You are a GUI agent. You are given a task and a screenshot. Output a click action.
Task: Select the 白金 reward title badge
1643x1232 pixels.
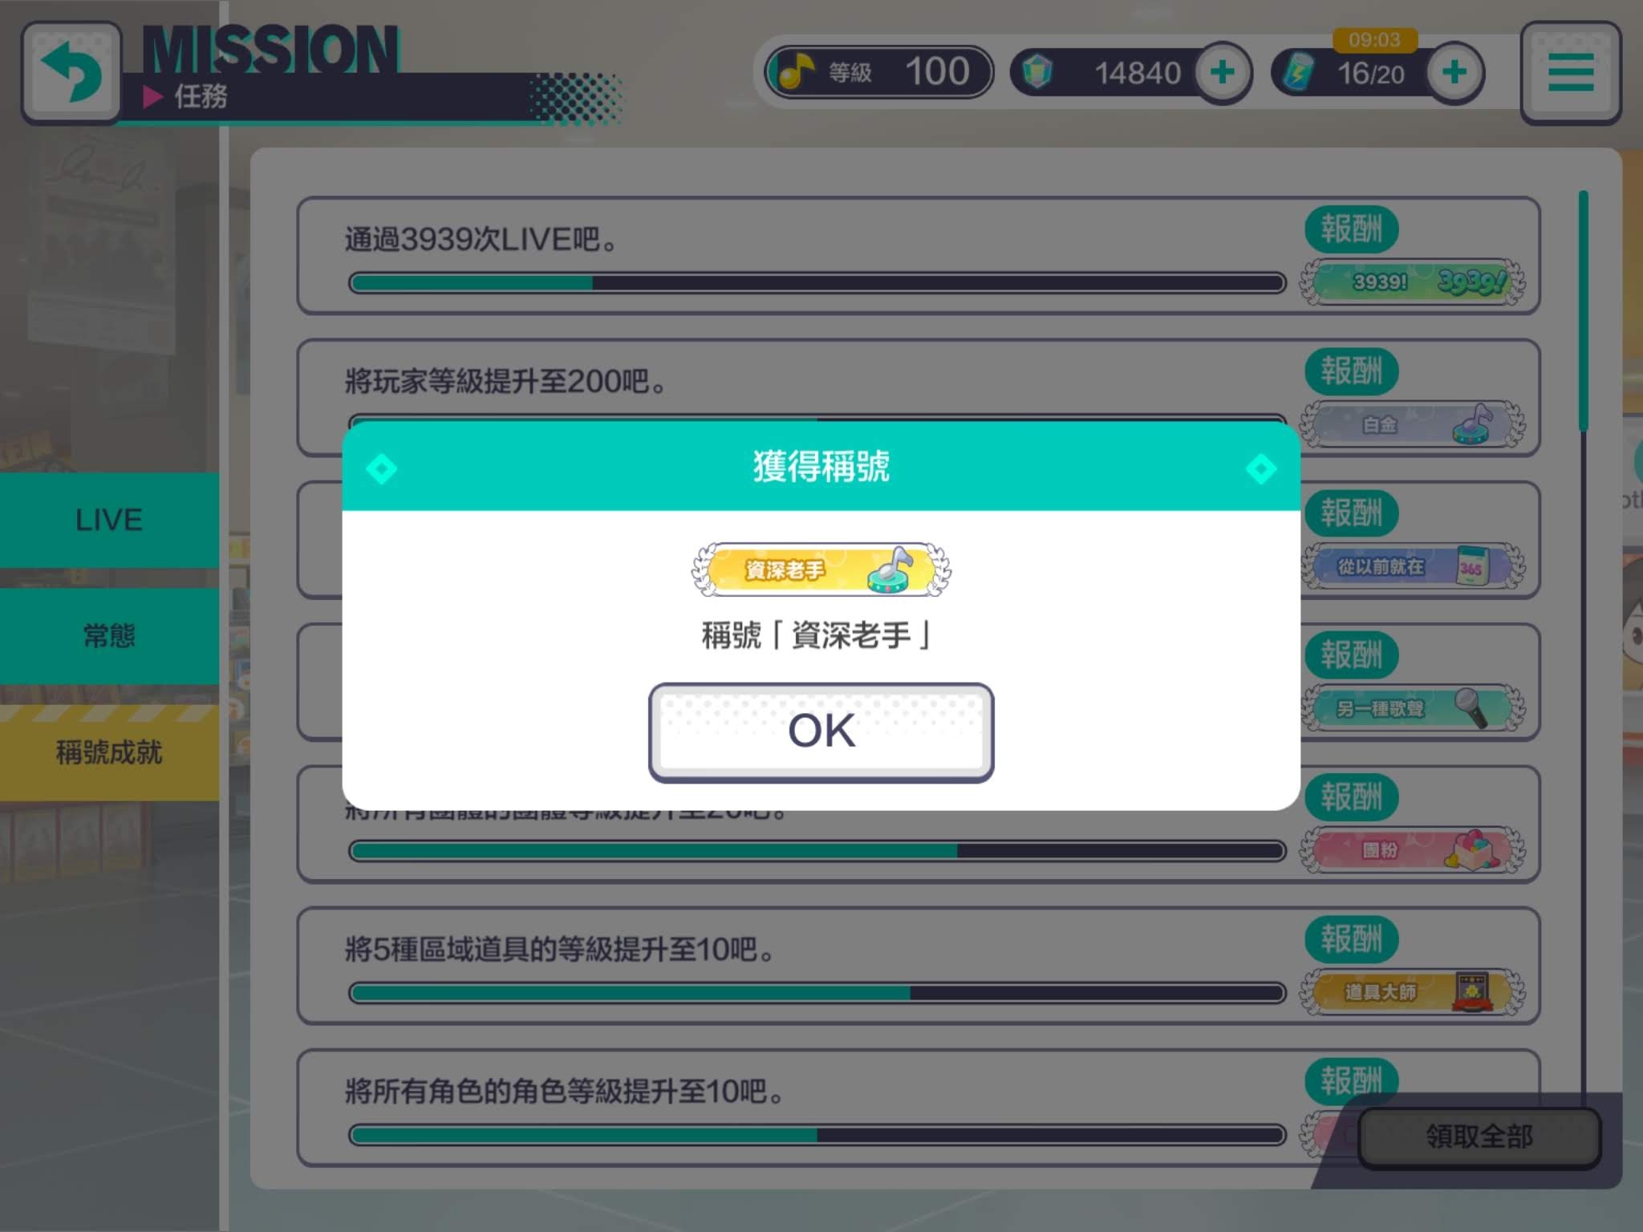pos(1412,424)
